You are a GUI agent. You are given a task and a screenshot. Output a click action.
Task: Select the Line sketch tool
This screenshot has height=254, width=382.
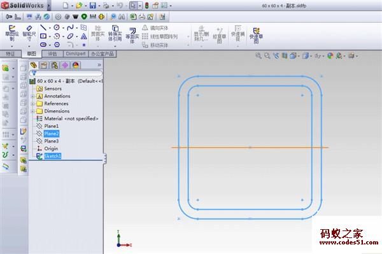click(43, 27)
